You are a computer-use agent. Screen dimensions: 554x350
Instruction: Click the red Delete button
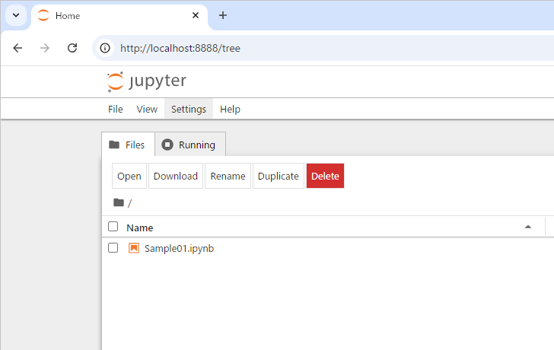(x=325, y=176)
